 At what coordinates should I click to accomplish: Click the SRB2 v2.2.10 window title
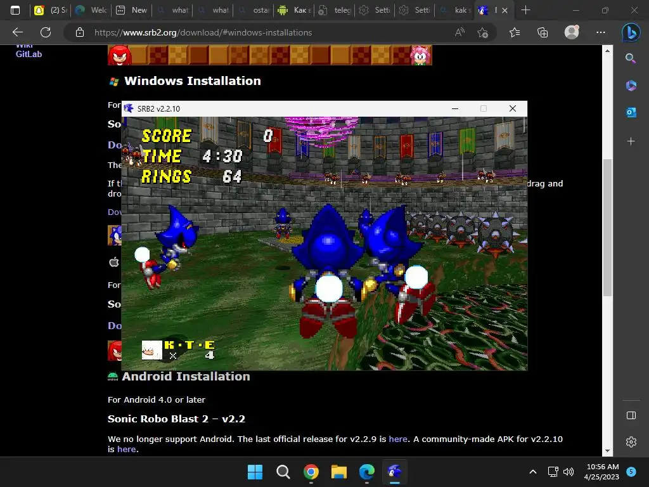coord(158,109)
